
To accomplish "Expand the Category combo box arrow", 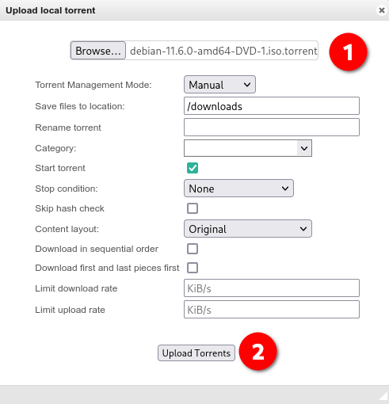I will 304,148.
